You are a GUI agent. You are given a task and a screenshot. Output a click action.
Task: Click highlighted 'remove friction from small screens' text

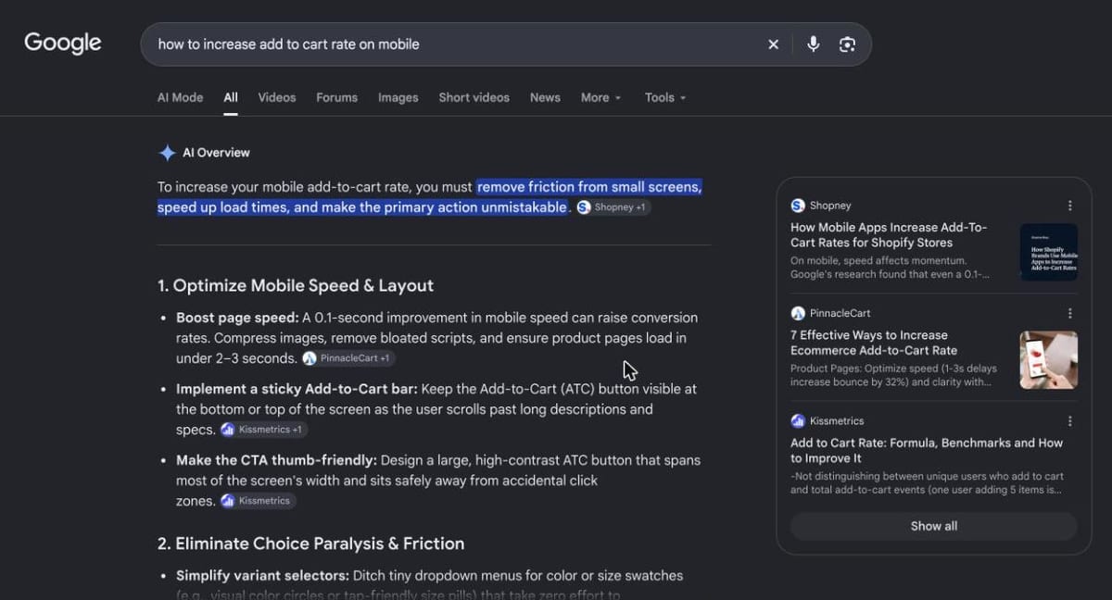(x=589, y=187)
